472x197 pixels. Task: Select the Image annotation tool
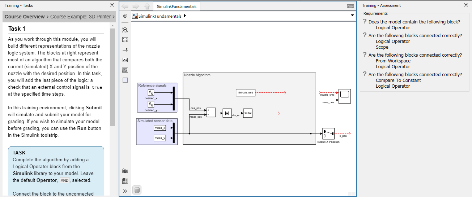tap(125, 70)
